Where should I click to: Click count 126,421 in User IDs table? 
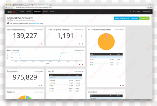coord(78,86)
